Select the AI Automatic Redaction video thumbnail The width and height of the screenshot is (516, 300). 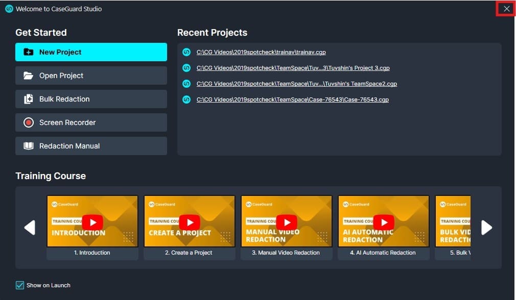[384, 222]
